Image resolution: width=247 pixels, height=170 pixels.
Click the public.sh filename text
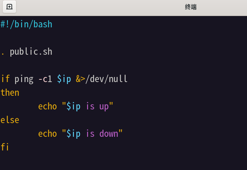point(31,52)
